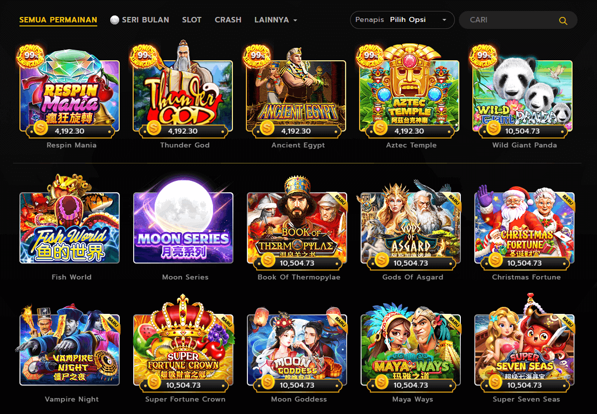Screen dimensions: 597x414
Task: Switch to the Crash tab
Action: 228,20
